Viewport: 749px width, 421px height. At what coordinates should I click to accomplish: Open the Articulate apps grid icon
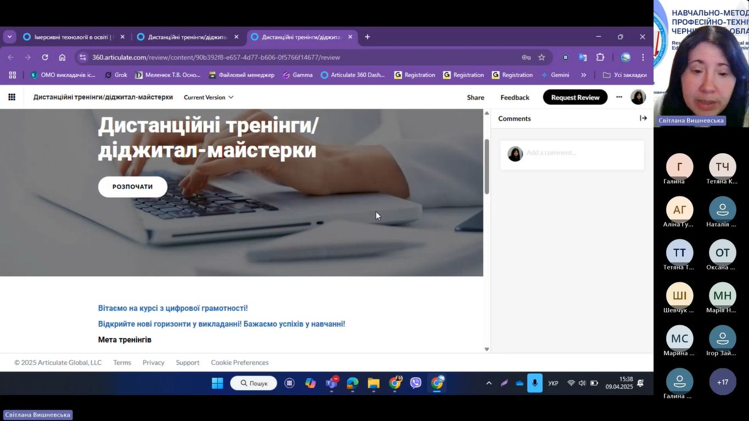(x=12, y=97)
